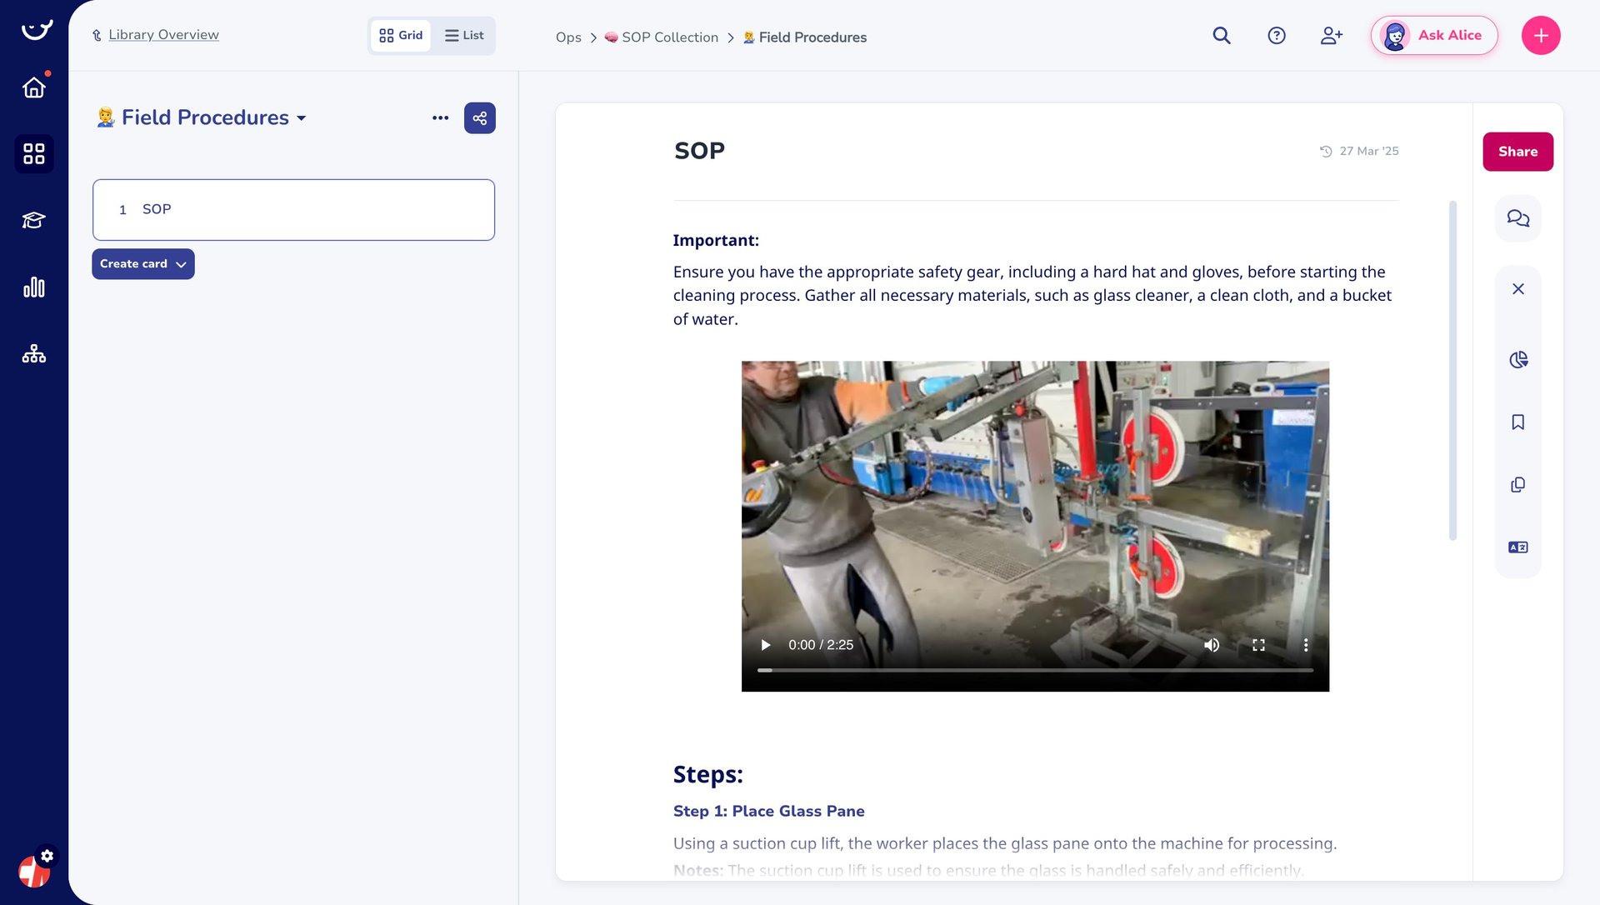This screenshot has width=1600, height=905.
Task: Open the help question mark icon
Action: click(x=1276, y=36)
